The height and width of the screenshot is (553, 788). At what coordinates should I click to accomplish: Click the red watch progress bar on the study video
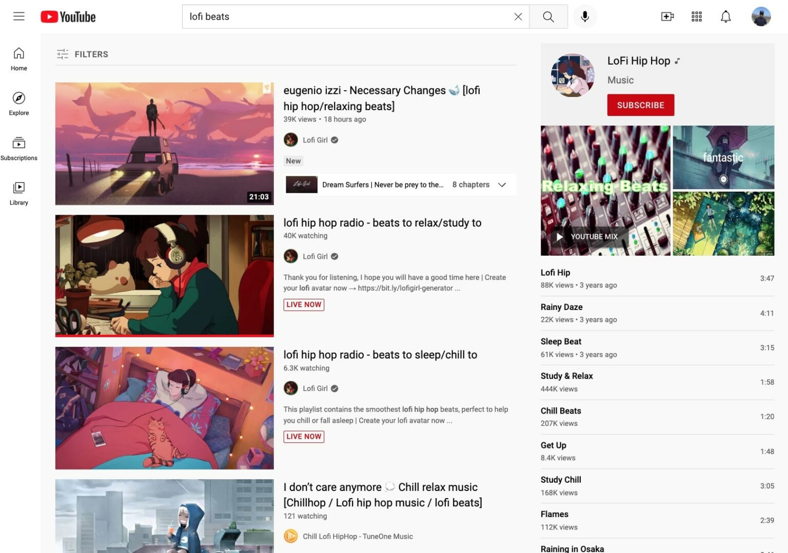click(164, 335)
